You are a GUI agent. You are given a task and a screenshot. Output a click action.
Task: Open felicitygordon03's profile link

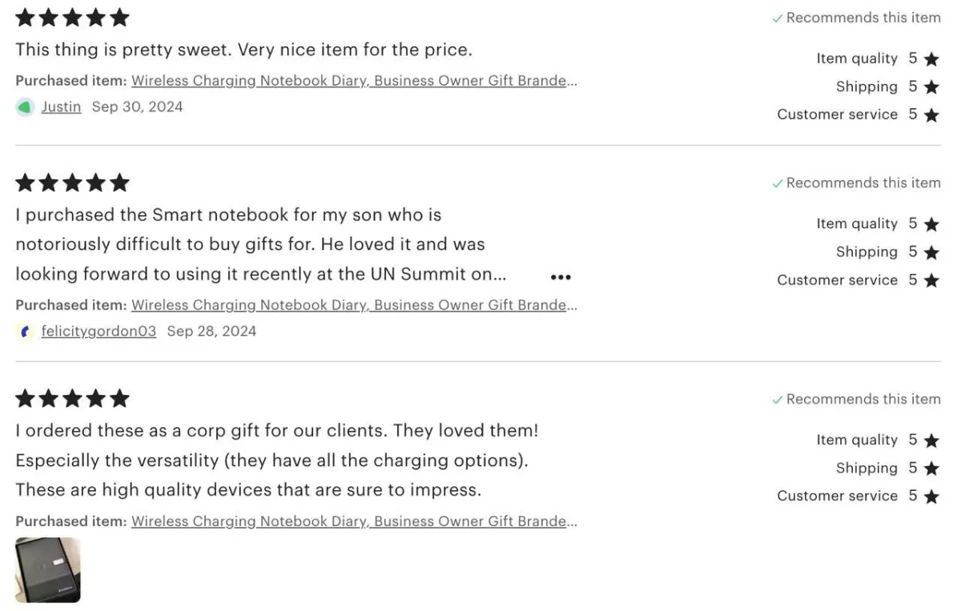[x=99, y=331]
